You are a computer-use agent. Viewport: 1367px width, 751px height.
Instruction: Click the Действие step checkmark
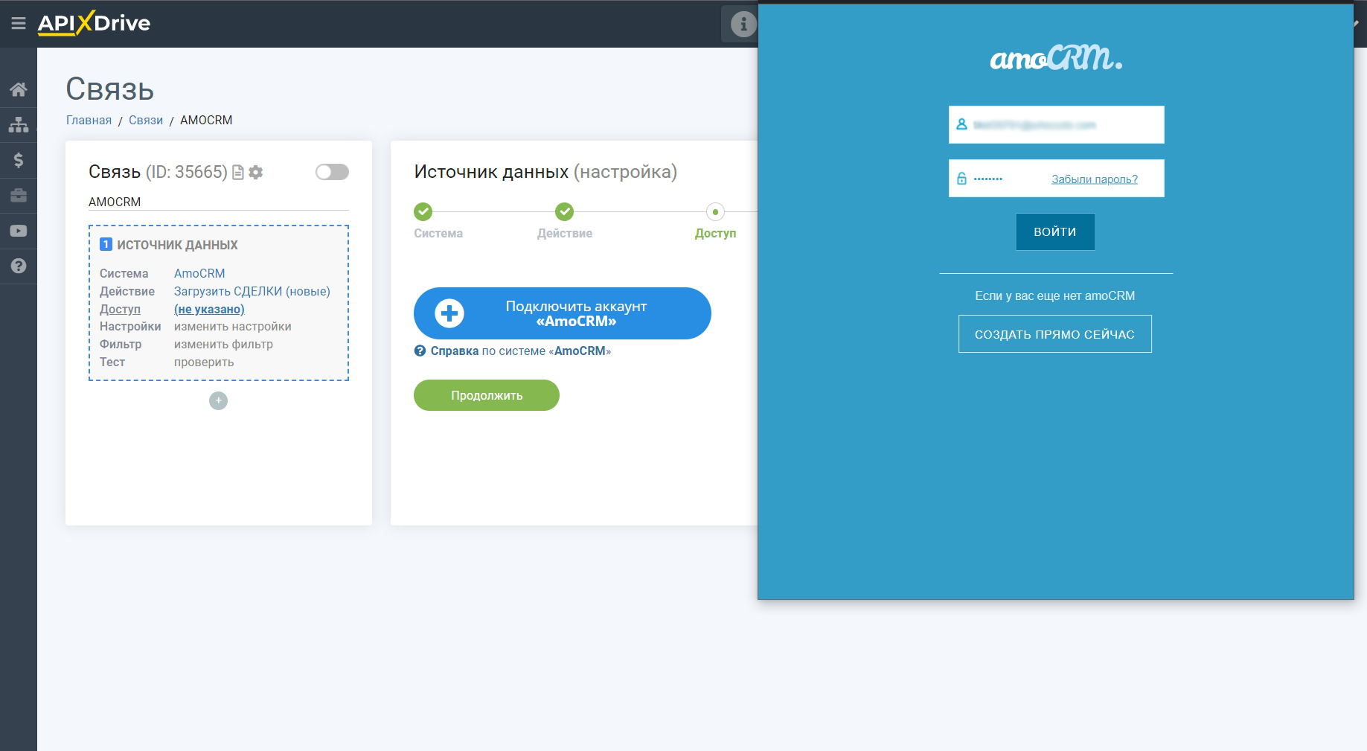[565, 211]
